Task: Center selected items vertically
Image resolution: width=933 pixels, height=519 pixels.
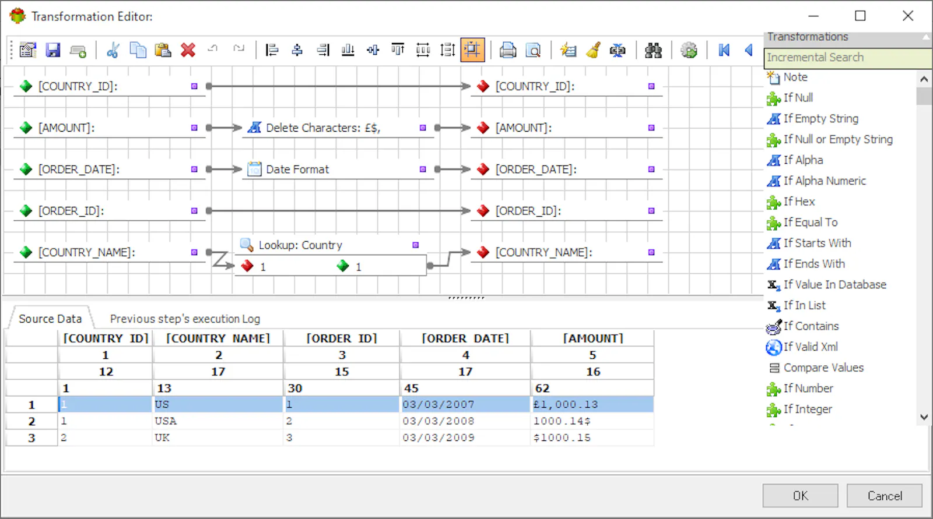Action: click(373, 51)
